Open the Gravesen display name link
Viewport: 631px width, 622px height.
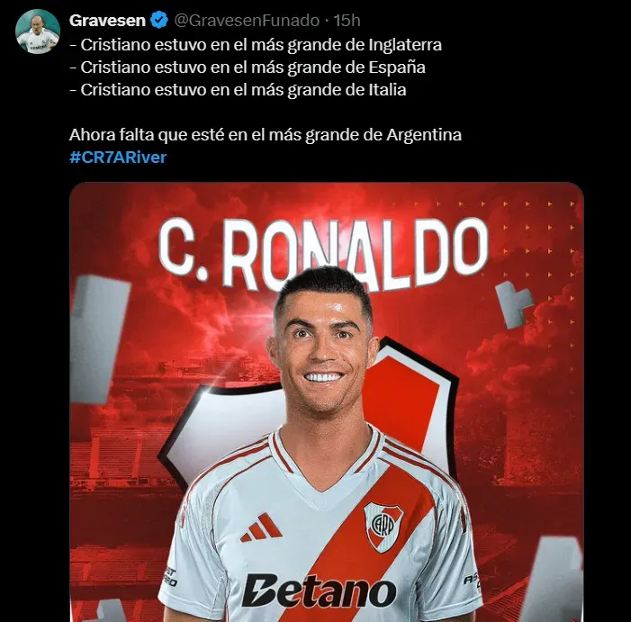click(x=107, y=20)
